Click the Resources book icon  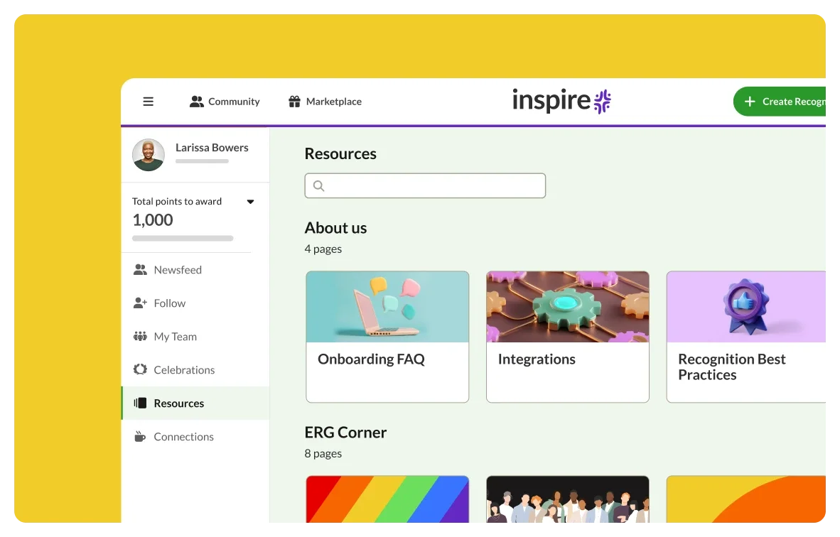point(140,403)
